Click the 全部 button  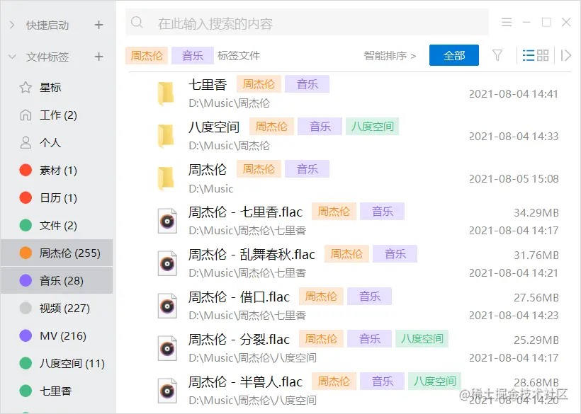[454, 55]
